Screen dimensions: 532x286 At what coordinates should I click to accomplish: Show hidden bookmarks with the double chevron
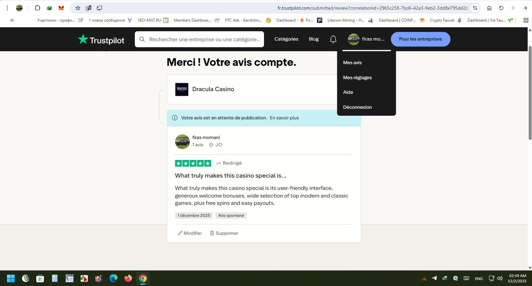click(12, 20)
